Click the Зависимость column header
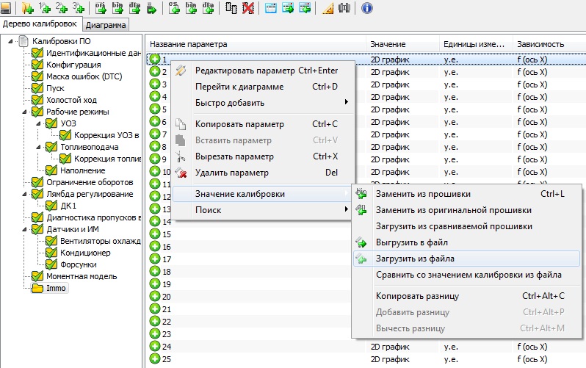Screen dimensions: 586x368 click(x=540, y=45)
